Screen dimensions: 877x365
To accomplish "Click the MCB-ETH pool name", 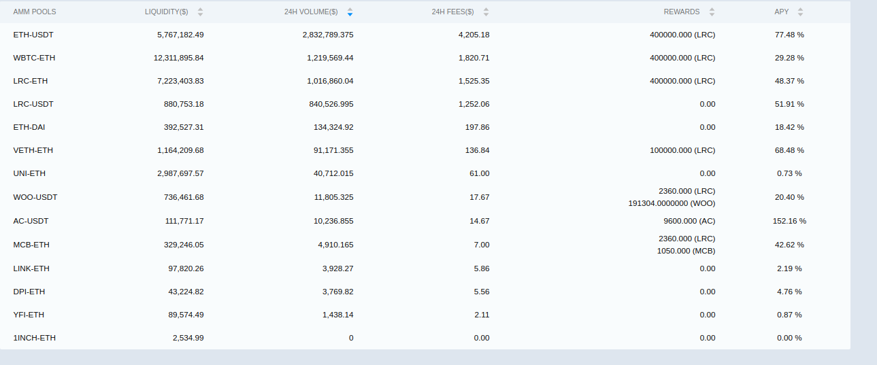I will [31, 245].
